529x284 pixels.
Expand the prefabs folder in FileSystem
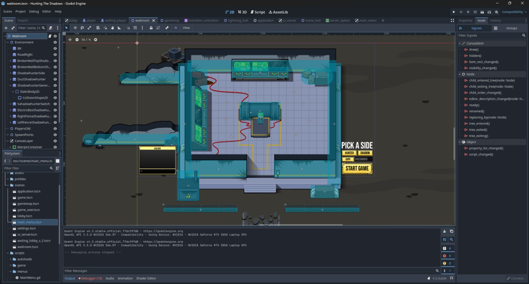click(x=8, y=179)
